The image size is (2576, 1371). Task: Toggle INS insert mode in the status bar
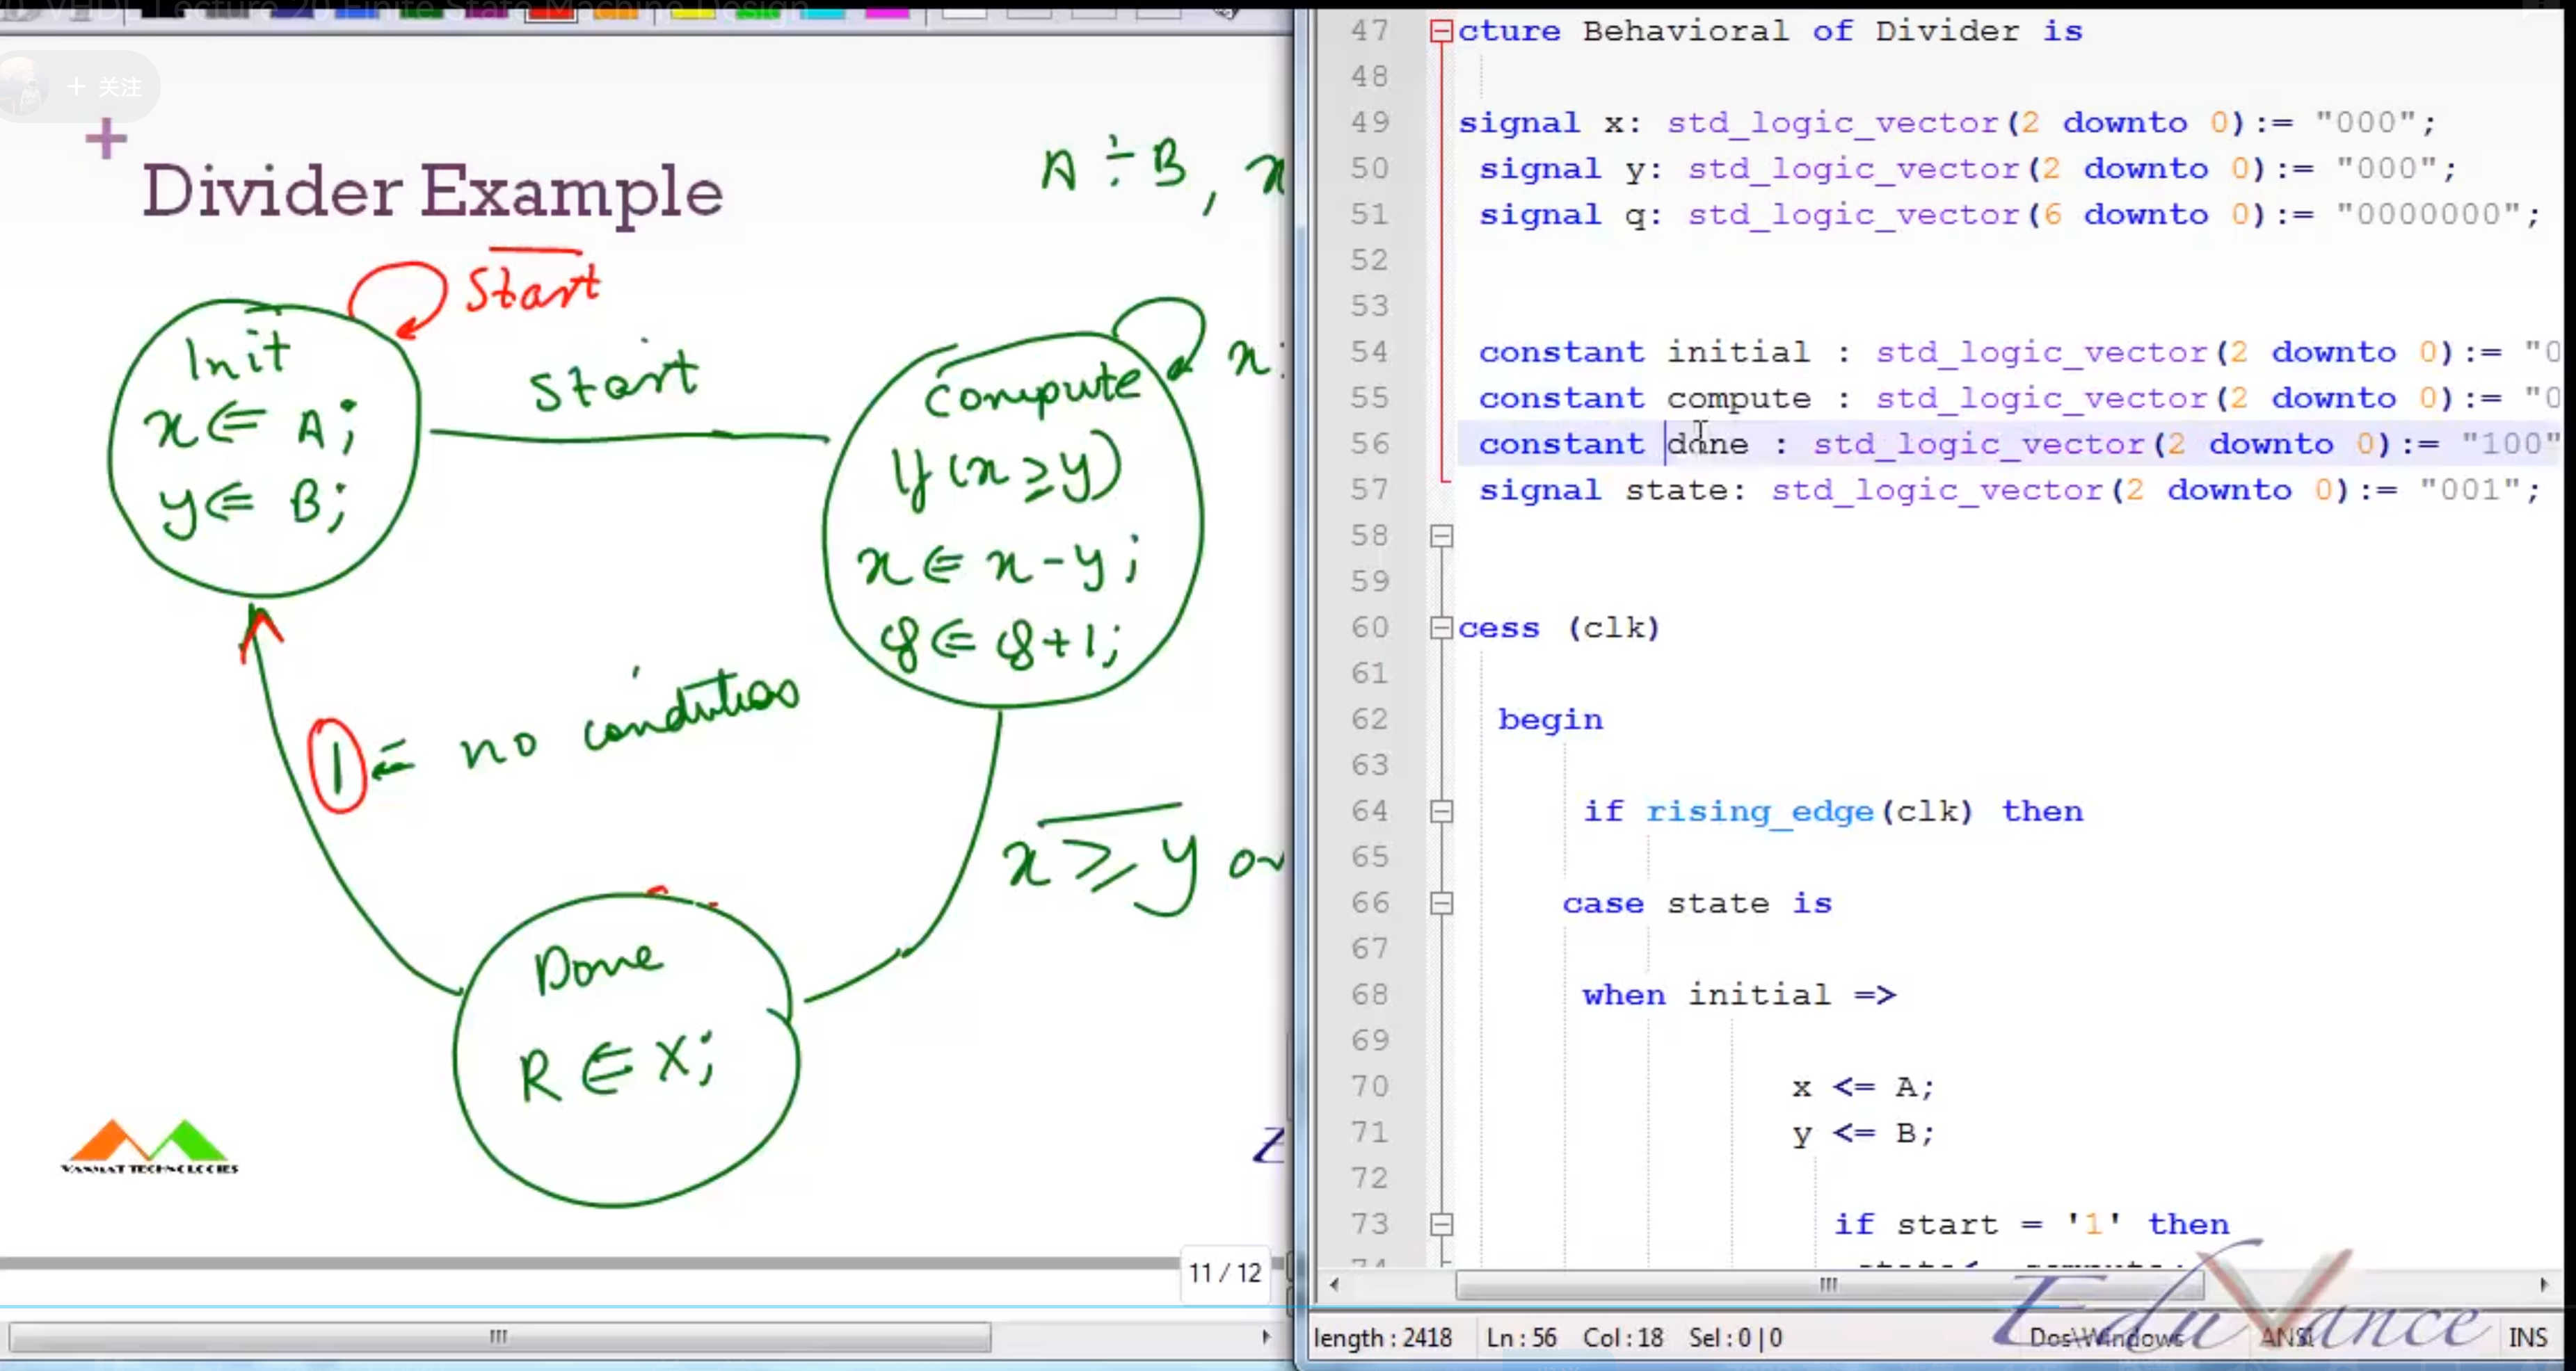click(x=2529, y=1337)
